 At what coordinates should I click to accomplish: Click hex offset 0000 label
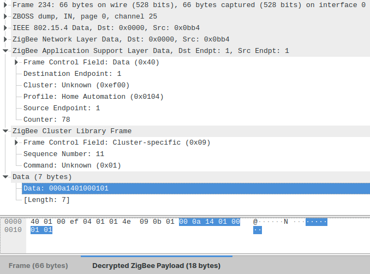pyautogui.click(x=13, y=222)
